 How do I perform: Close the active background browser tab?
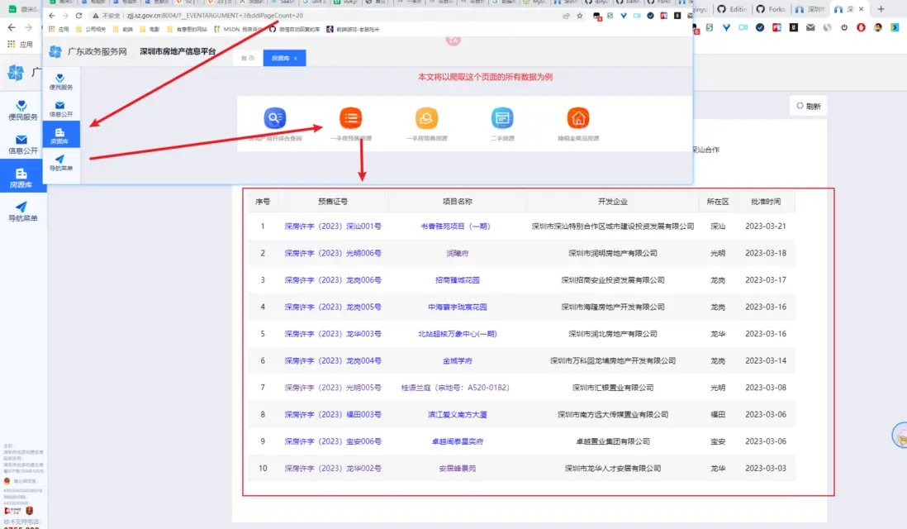point(861,9)
